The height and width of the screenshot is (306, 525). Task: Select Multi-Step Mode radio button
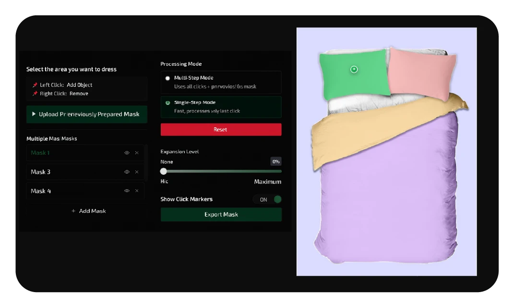[167, 78]
